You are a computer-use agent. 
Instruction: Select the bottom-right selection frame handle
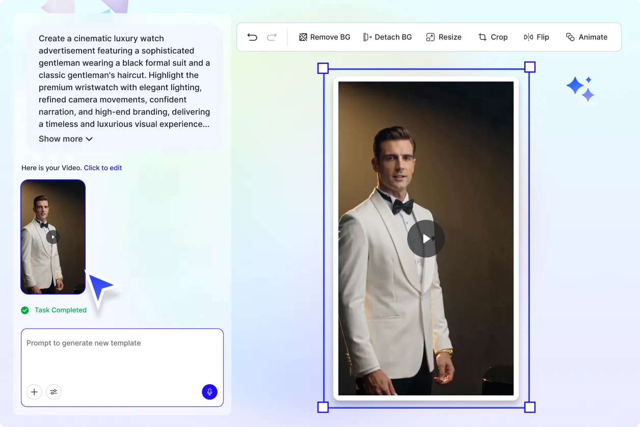click(530, 407)
